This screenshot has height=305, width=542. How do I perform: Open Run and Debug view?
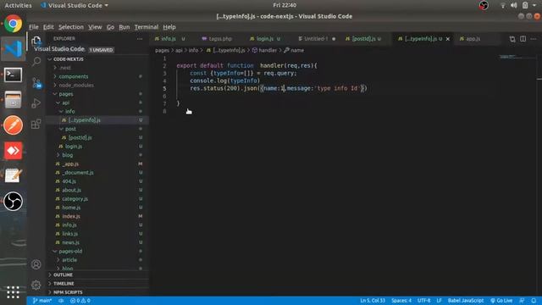[36, 103]
